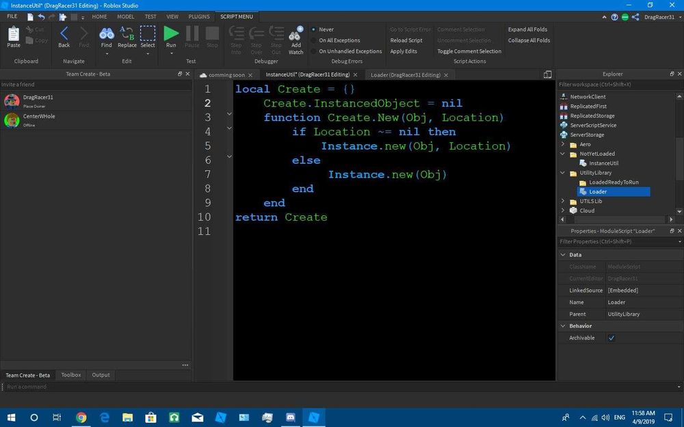Open Windows Start menu
Image resolution: width=684 pixels, height=427 pixels.
pos(12,417)
